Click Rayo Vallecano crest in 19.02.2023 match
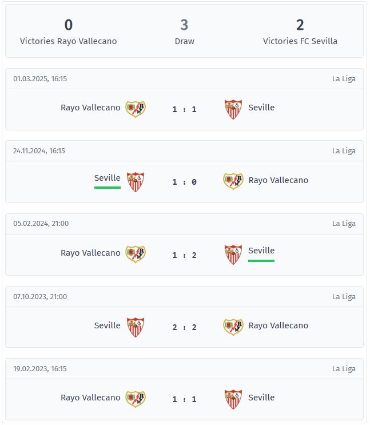The height and width of the screenshot is (425, 370). point(136,399)
